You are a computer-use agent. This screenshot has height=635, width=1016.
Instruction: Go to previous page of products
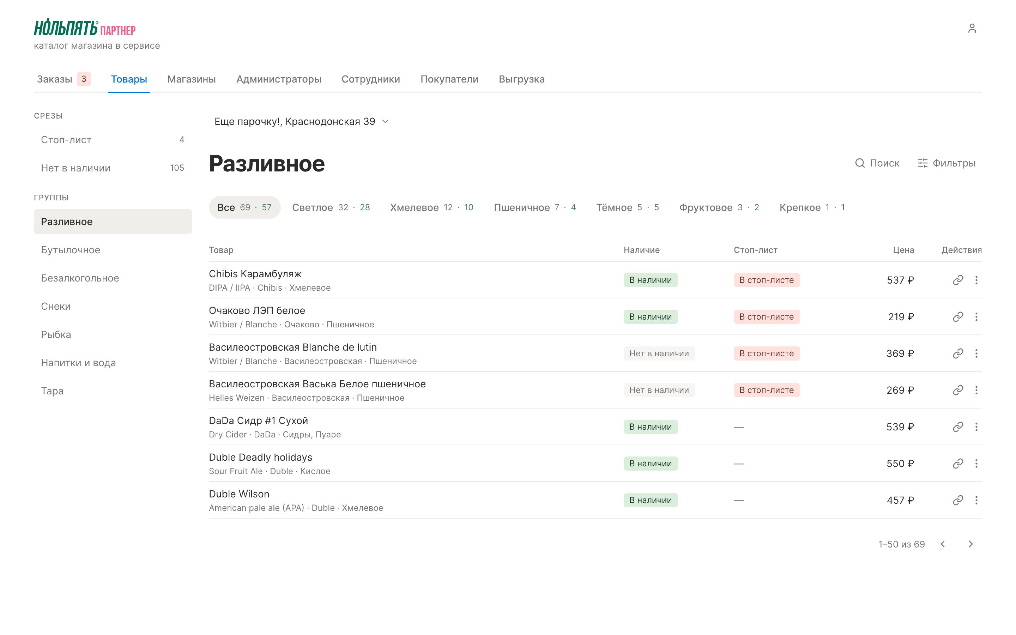pyautogui.click(x=943, y=544)
